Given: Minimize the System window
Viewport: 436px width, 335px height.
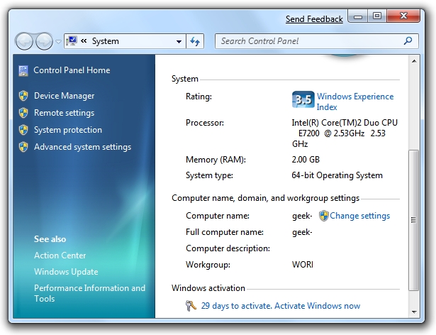Looking at the screenshot, I should (x=358, y=17).
